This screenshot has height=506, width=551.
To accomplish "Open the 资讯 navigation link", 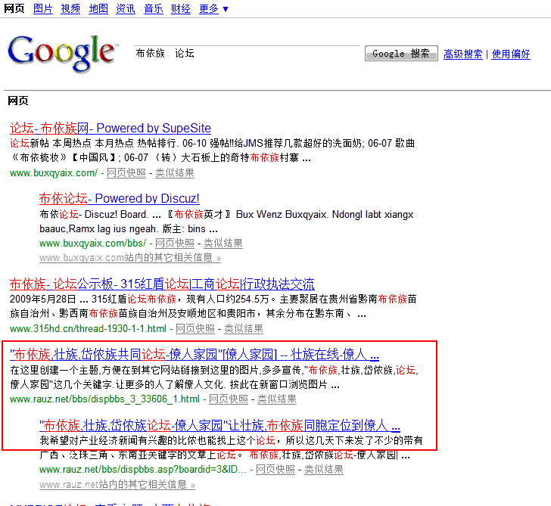I will point(126,9).
